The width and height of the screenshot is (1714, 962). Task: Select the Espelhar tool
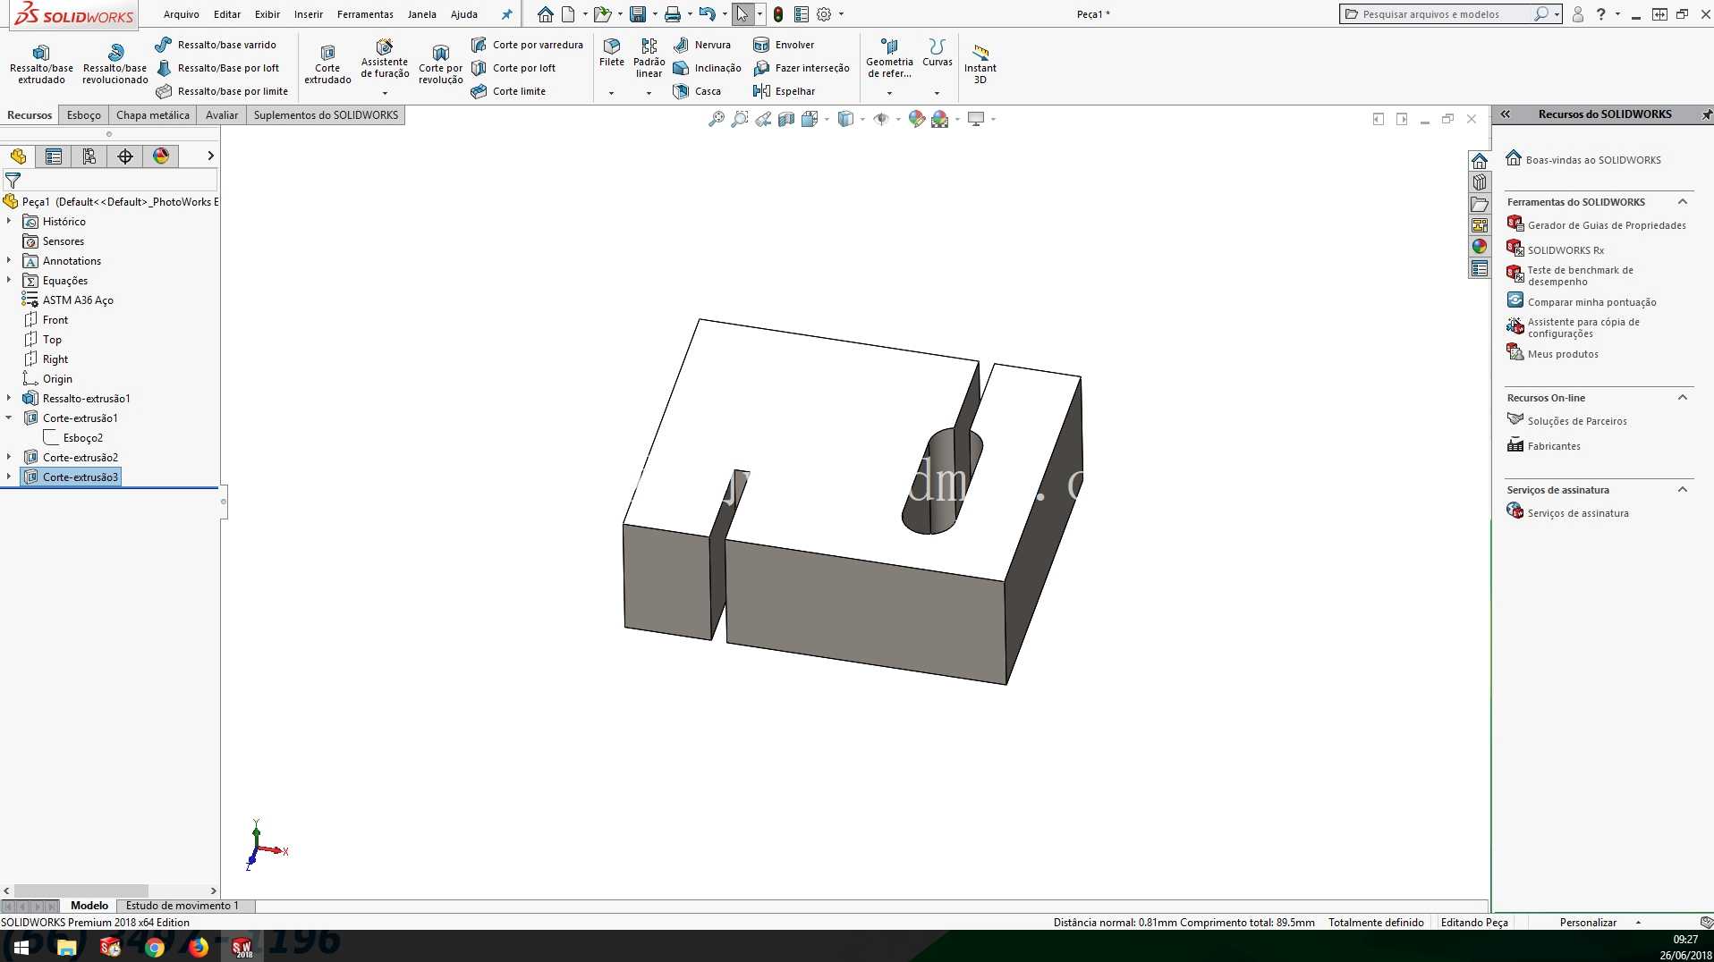784,91
